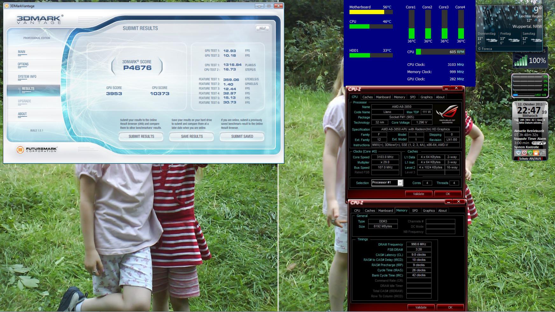Click the 3DMark Vantage logo
Viewport: 555px width, 312px height.
(40, 19)
